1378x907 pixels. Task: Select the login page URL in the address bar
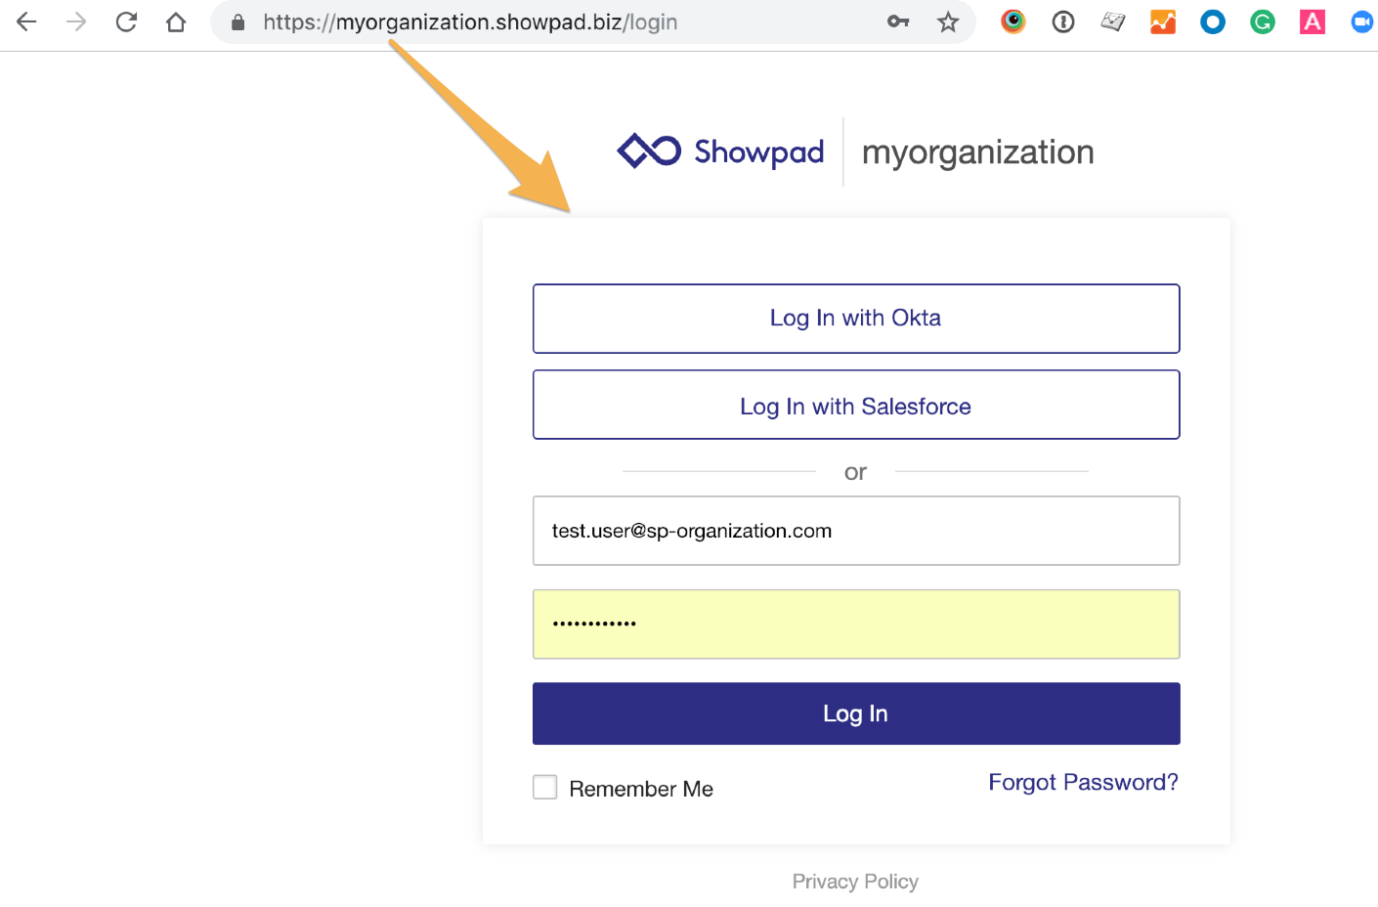[470, 22]
